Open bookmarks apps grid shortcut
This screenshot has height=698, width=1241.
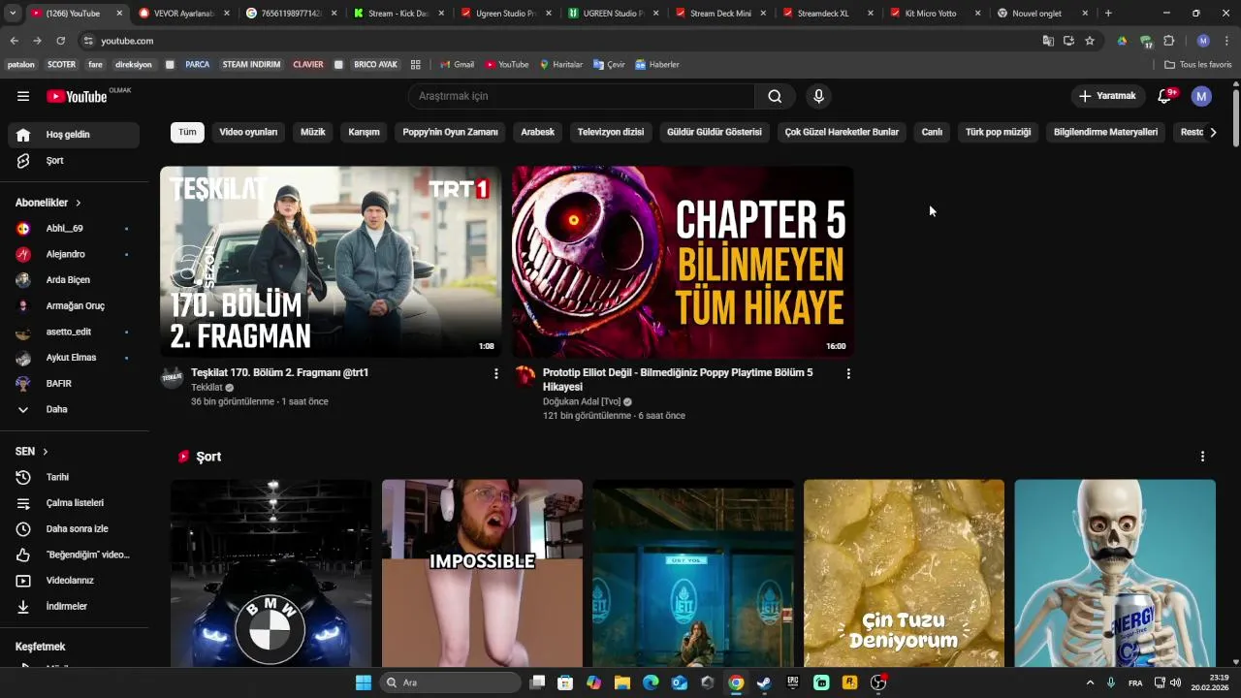click(x=416, y=65)
